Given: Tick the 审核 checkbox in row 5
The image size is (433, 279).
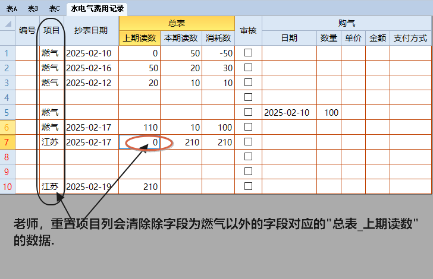Looking at the screenshot, I should pyautogui.click(x=248, y=112).
